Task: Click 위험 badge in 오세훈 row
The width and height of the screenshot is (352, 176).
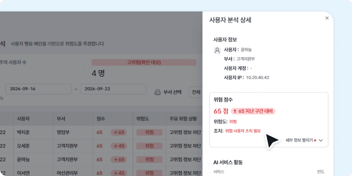Action: click(149, 146)
